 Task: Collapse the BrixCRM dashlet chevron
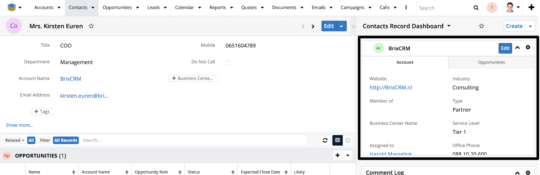click(x=517, y=48)
